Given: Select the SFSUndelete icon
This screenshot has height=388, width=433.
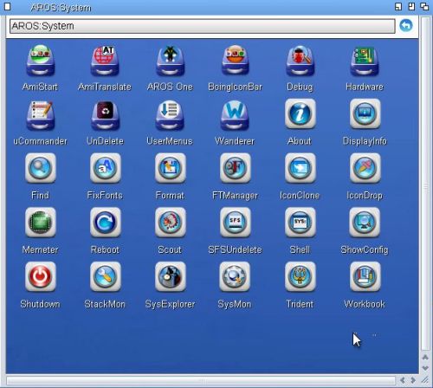Looking at the screenshot, I should click(x=235, y=223).
